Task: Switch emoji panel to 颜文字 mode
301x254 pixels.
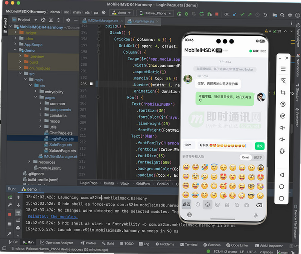Action: (258, 157)
